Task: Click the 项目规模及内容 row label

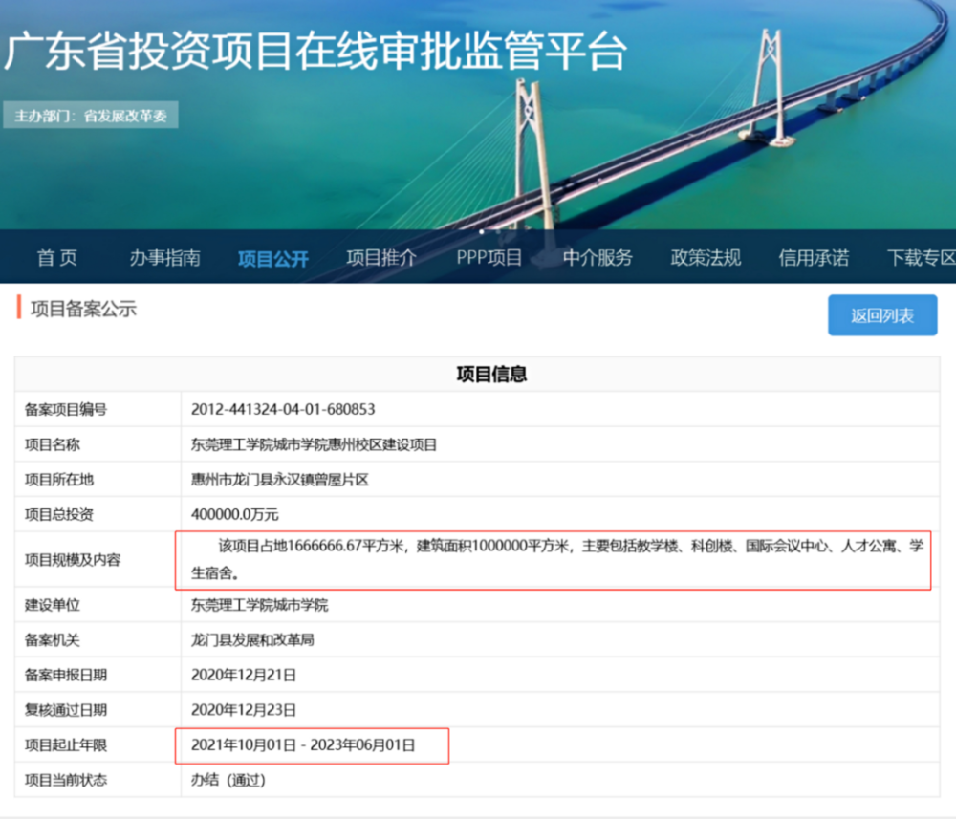Action: tap(73, 559)
